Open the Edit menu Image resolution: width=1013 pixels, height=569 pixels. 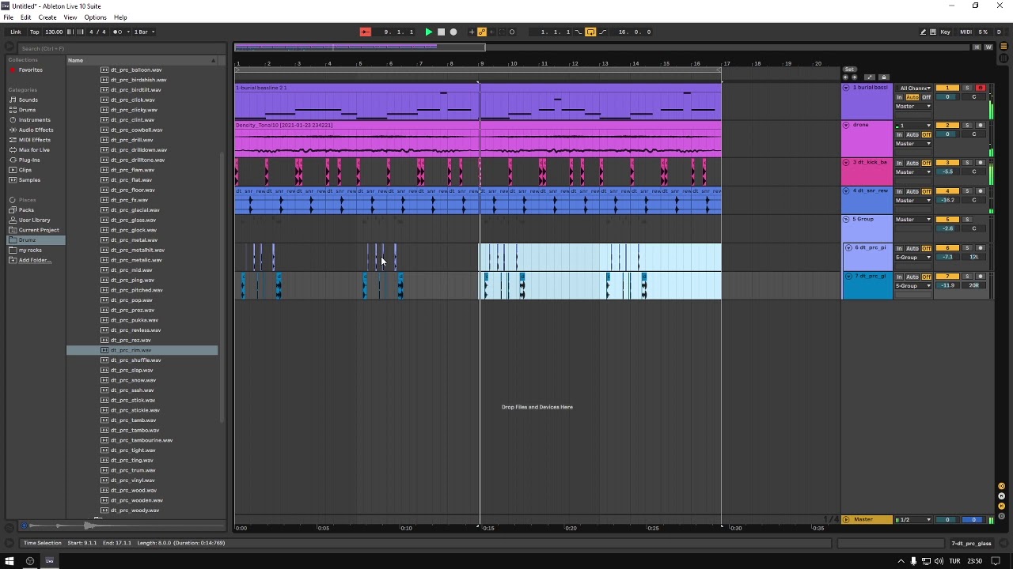point(25,17)
